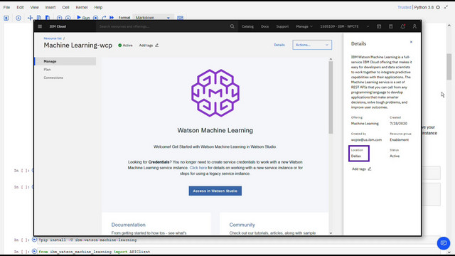
Task: Open Support in IBM Cloud header
Action: click(282, 26)
